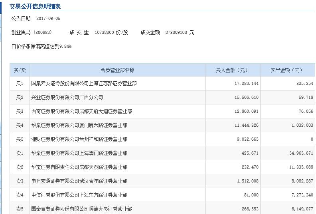Select the 买1 row label
316x214 pixels.
point(20,83)
